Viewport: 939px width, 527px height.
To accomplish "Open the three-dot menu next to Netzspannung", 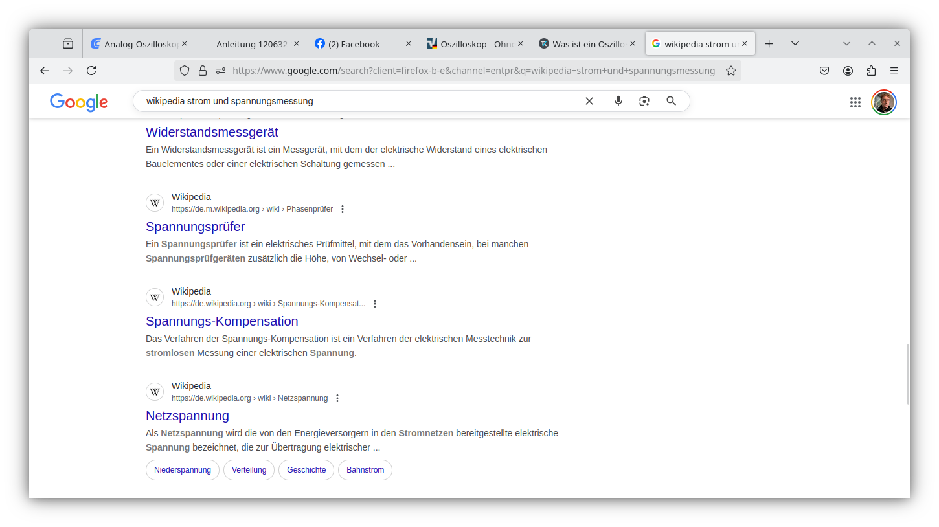I will coord(337,398).
